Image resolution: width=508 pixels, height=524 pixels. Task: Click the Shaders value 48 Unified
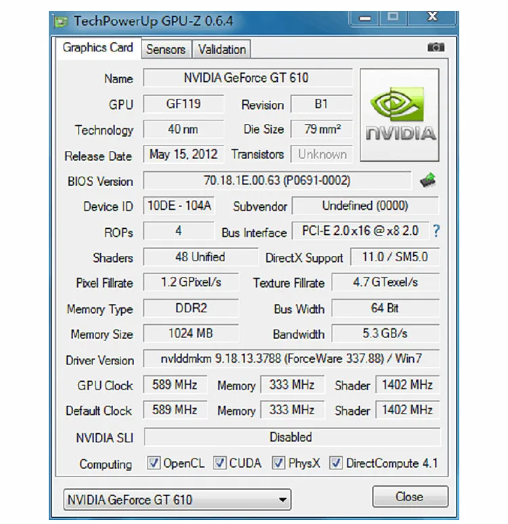[x=200, y=257]
